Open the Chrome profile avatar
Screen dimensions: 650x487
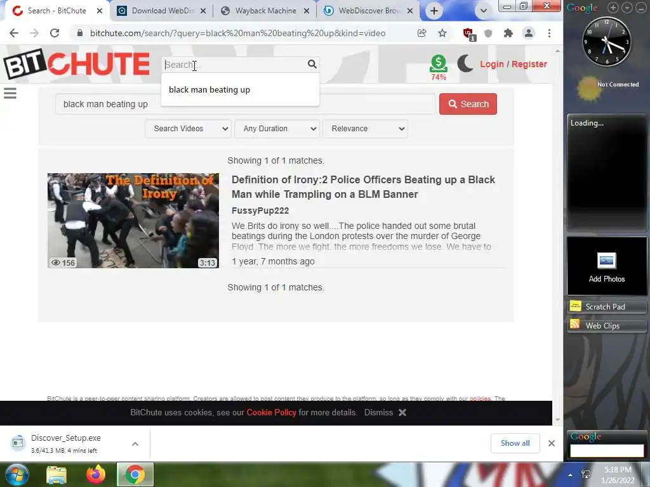pos(529,33)
